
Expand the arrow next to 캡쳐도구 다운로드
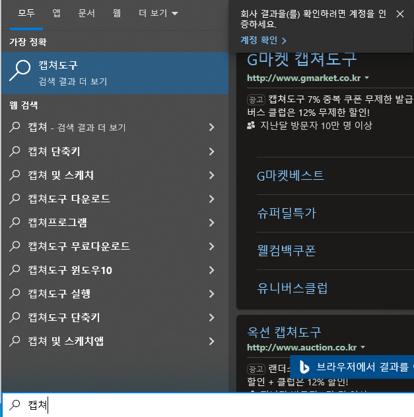(x=212, y=199)
